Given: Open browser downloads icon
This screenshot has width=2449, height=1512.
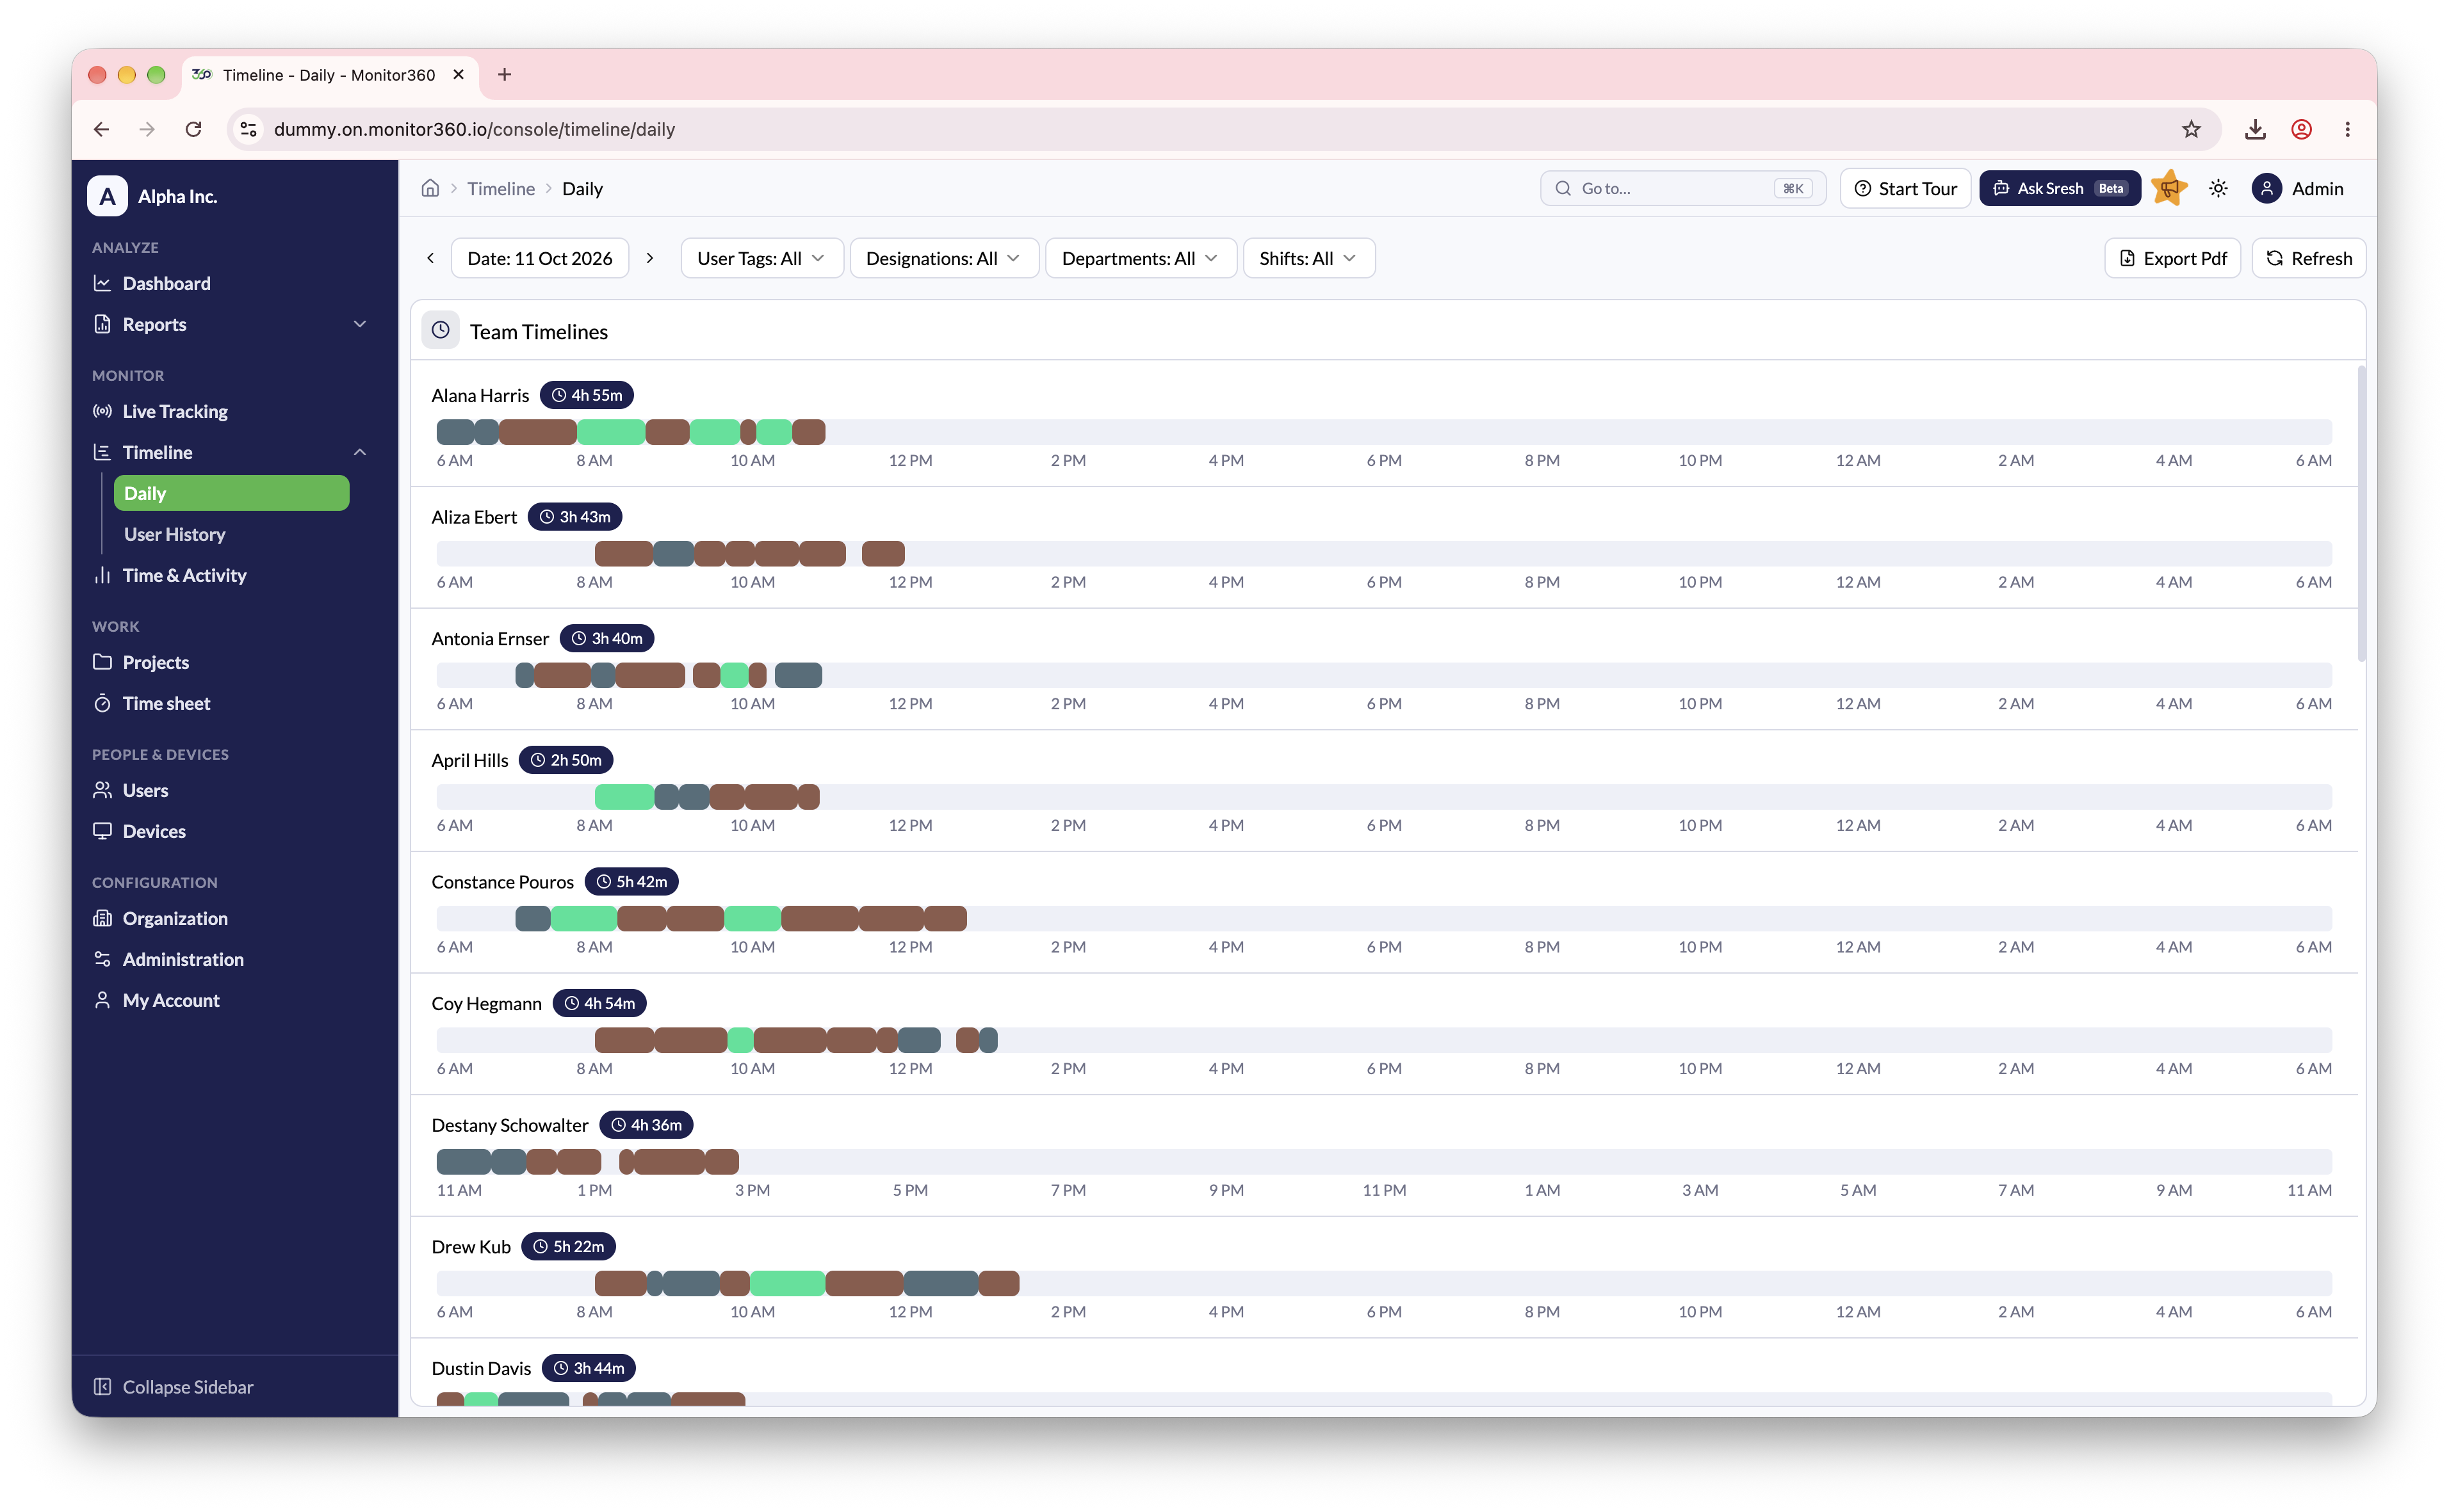Looking at the screenshot, I should pyautogui.click(x=2255, y=129).
